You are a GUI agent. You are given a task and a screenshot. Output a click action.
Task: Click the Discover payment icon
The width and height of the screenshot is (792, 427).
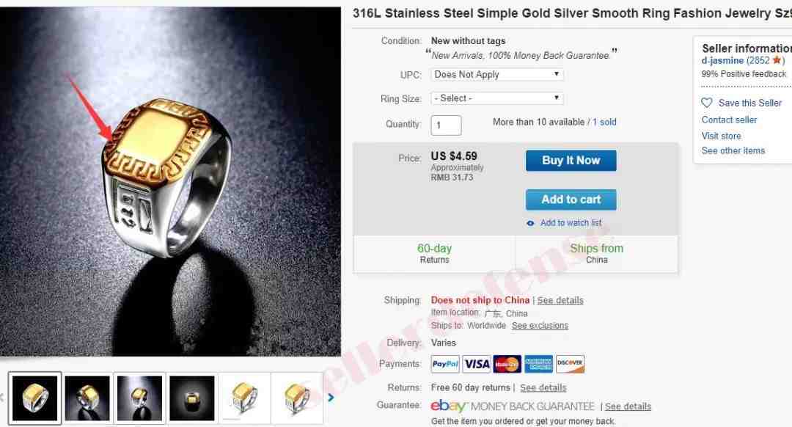click(x=570, y=364)
